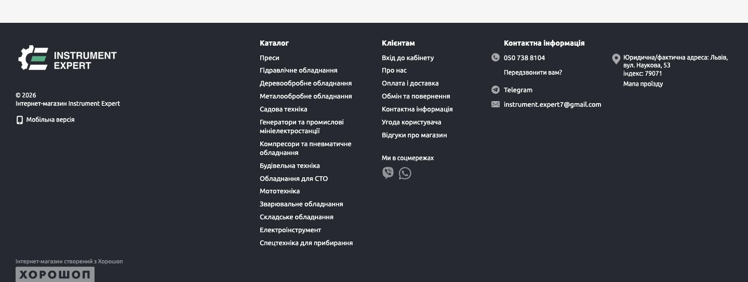748x282 pixels.
Task: Open Відгуки про магазин page
Action: coord(415,135)
